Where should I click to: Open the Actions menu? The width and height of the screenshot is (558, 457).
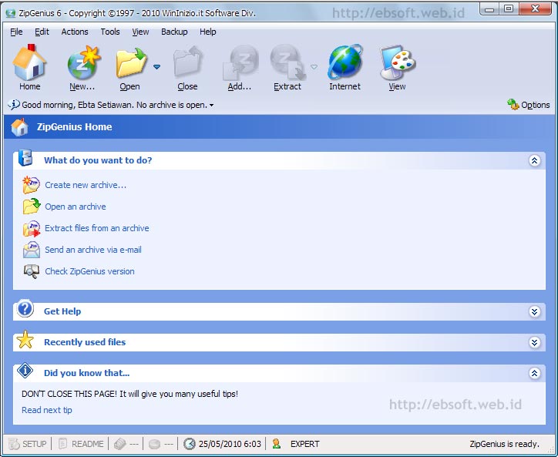tap(75, 32)
